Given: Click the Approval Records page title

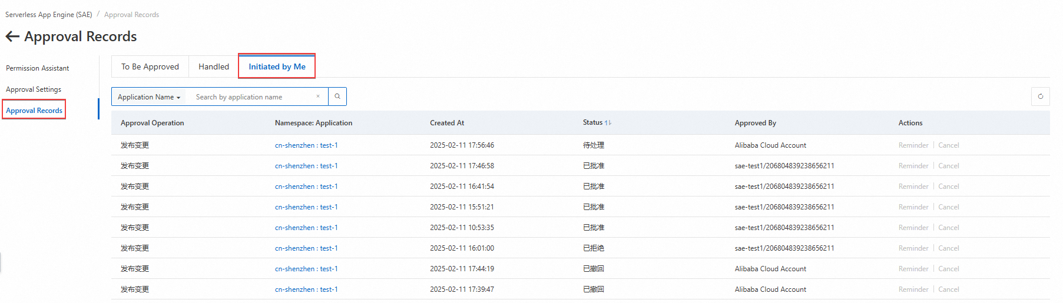Looking at the screenshot, I should click(x=80, y=36).
